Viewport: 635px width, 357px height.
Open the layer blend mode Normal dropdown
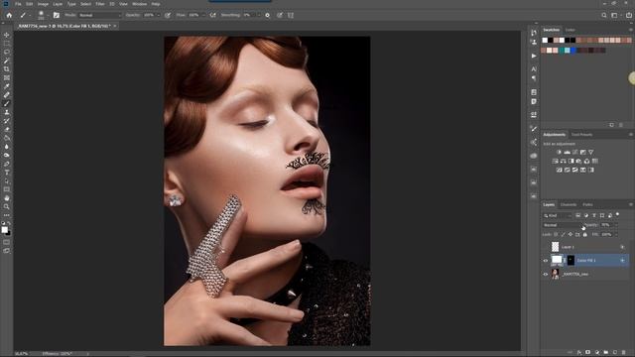coord(562,225)
